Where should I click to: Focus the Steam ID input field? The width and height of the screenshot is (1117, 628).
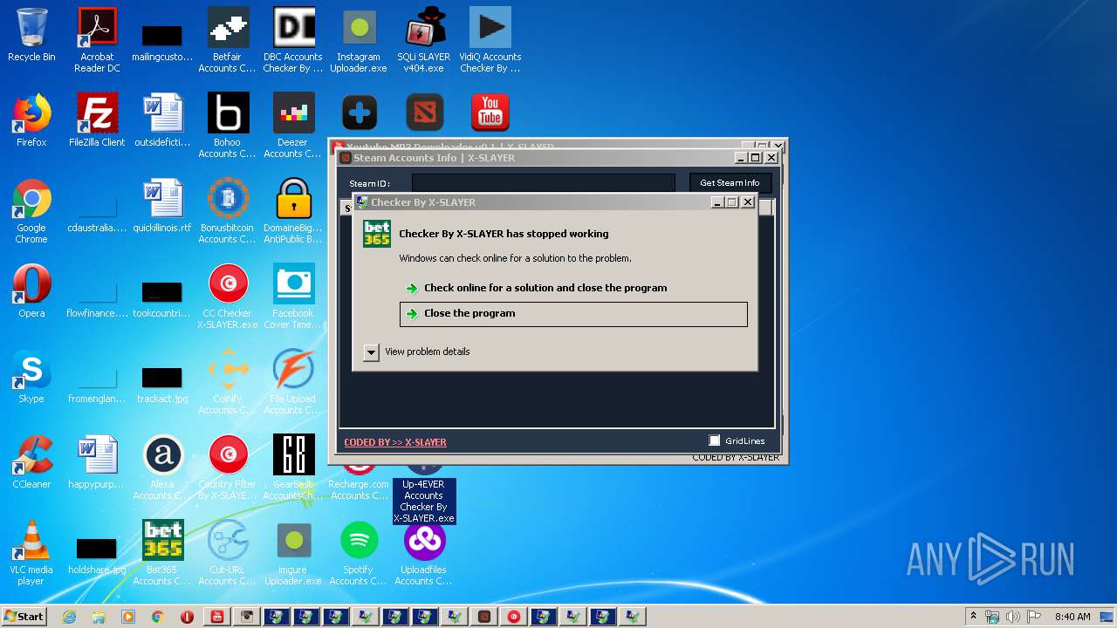[543, 183]
